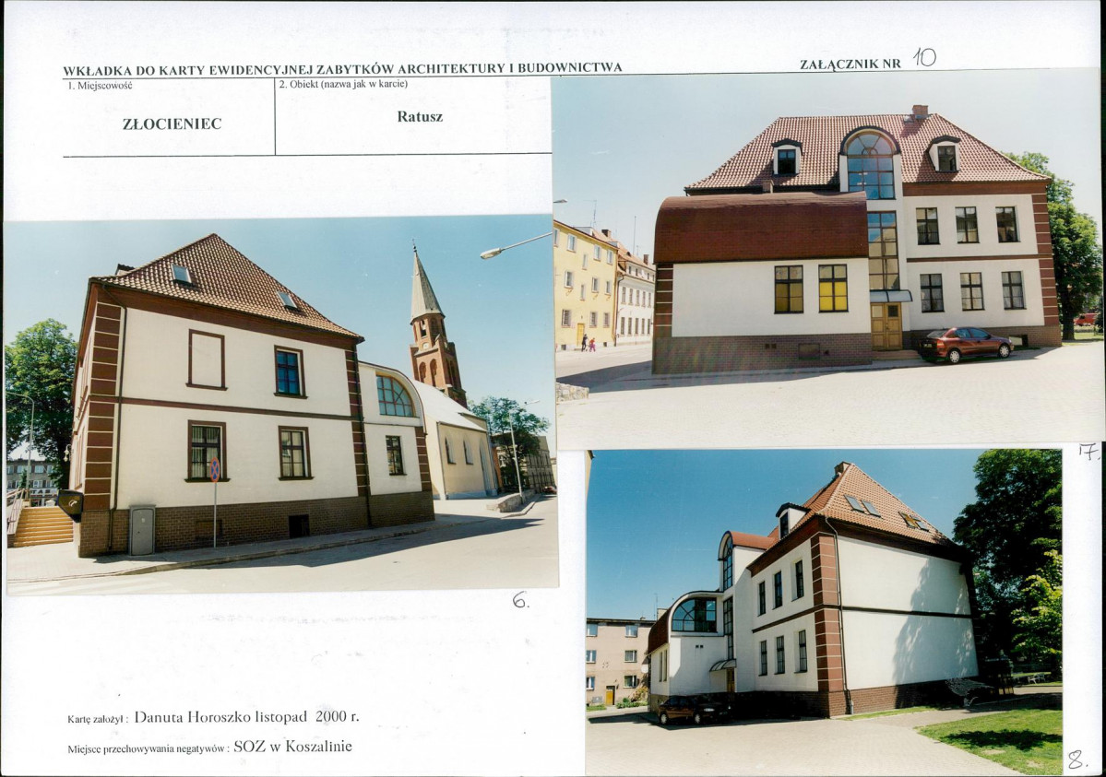Click the handwritten number 8 at bottom right
The image size is (1106, 777).
[1076, 758]
